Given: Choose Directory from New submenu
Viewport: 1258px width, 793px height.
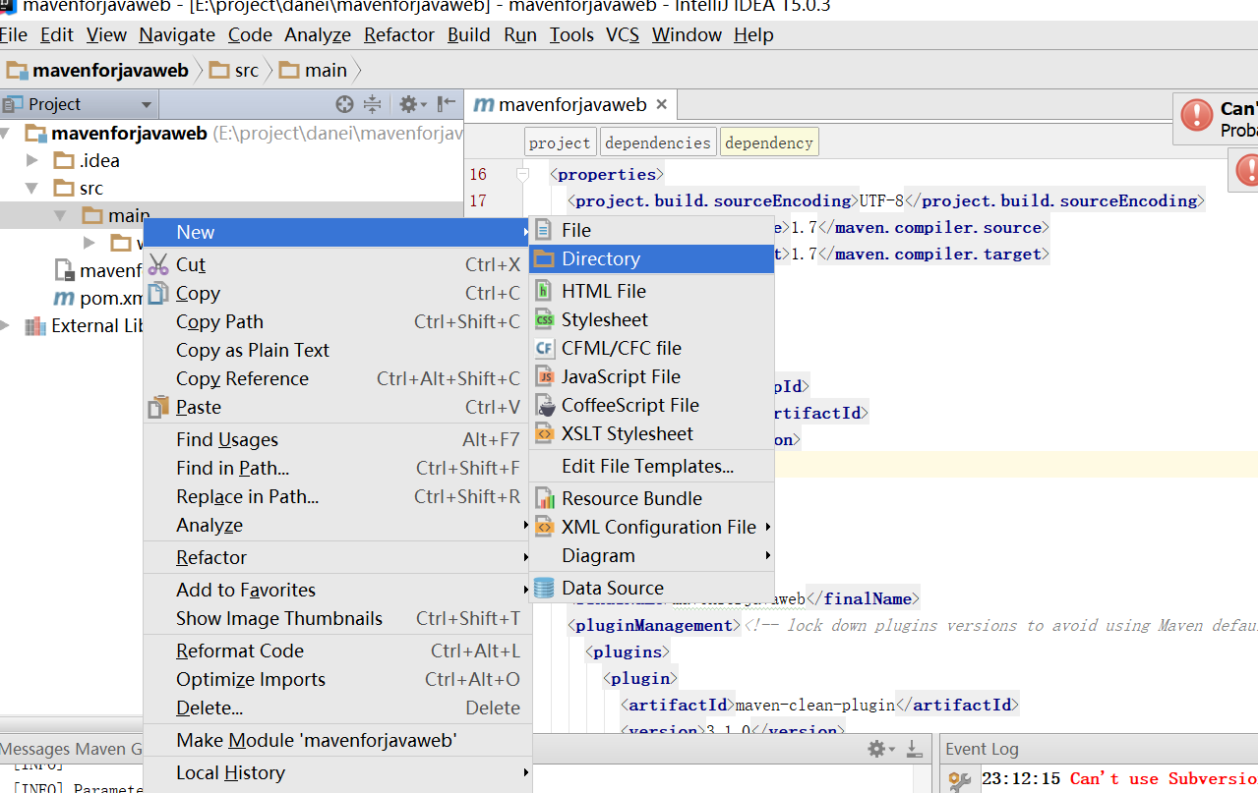Looking at the screenshot, I should tap(652, 258).
